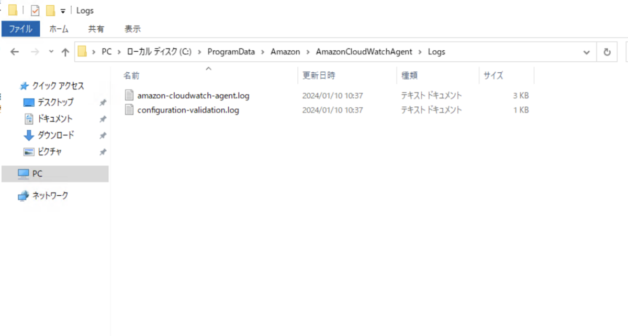
Task: Click the クイック アクセス star icon
Action: coord(24,85)
